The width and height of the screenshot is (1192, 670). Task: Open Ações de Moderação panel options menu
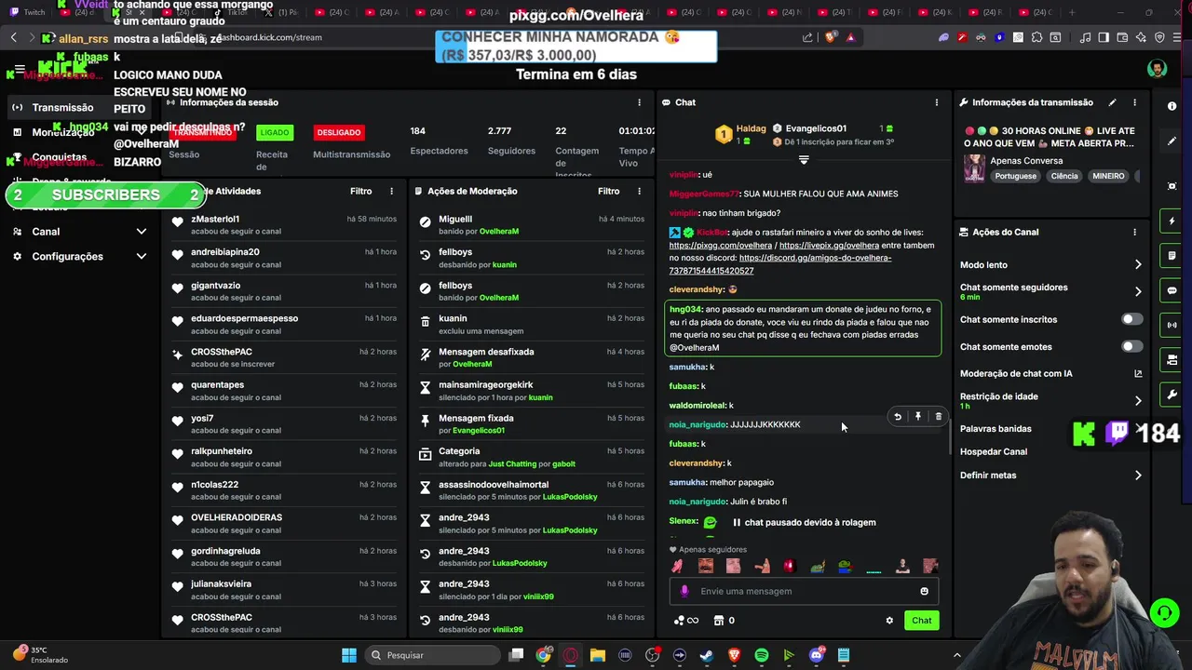click(639, 191)
